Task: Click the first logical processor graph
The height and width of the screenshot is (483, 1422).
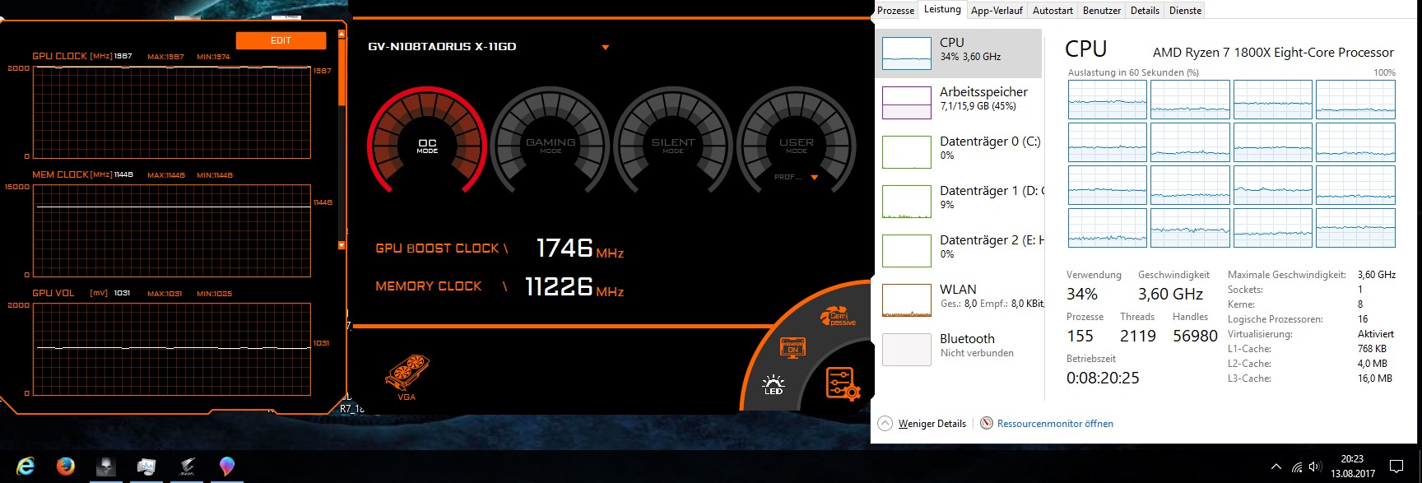Action: point(1108,100)
